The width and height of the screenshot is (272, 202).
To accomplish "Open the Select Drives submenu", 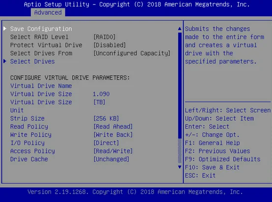I will pyautogui.click(x=32, y=61).
